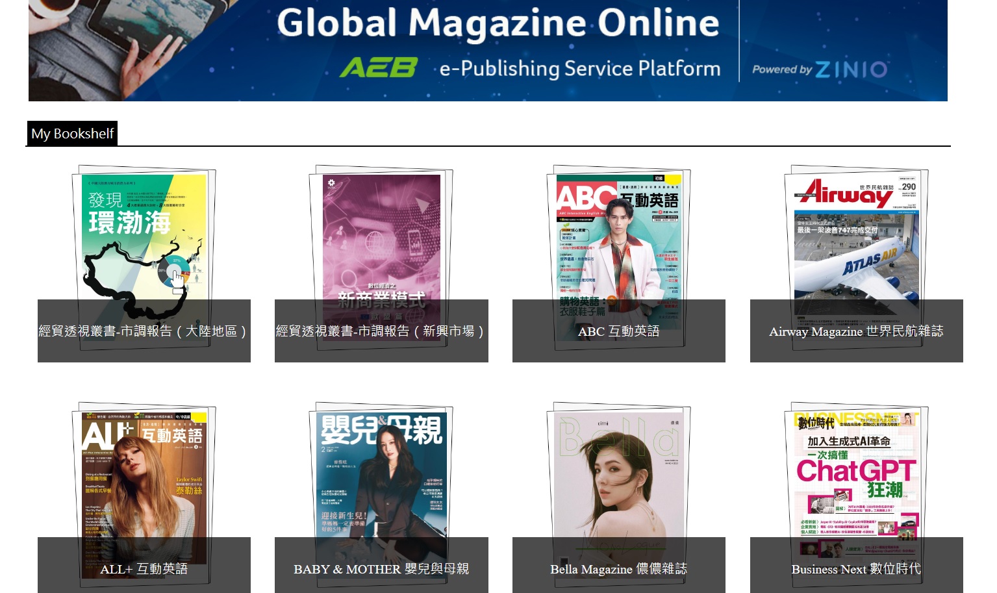Click the Bella Magazine 儂儂雜誌 title label
This screenshot has width=997, height=593.
(618, 569)
